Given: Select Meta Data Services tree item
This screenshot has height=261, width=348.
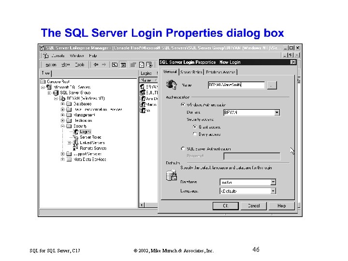Looking at the screenshot, I should coord(90,159).
